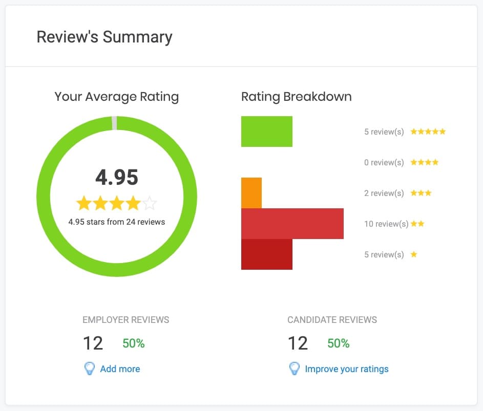Image resolution: width=483 pixels, height=411 pixels.
Task: Click the '5 review(s)' label beside five stars
Action: [384, 132]
